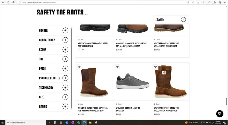The height and width of the screenshot is (125, 228).
Task: Open the Calculator app on taskbar
Action: [55, 122]
